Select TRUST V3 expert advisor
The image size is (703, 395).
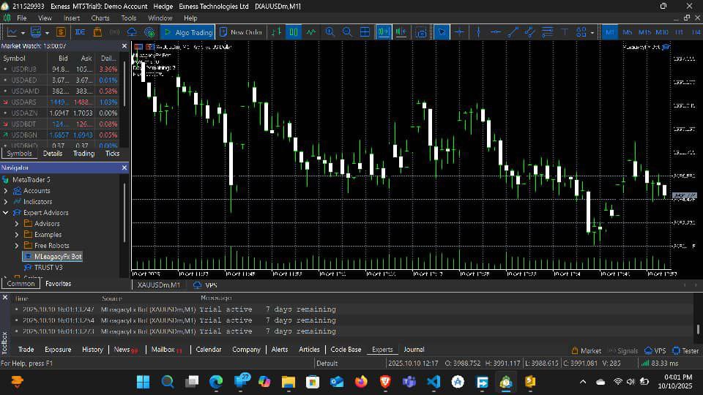(48, 268)
